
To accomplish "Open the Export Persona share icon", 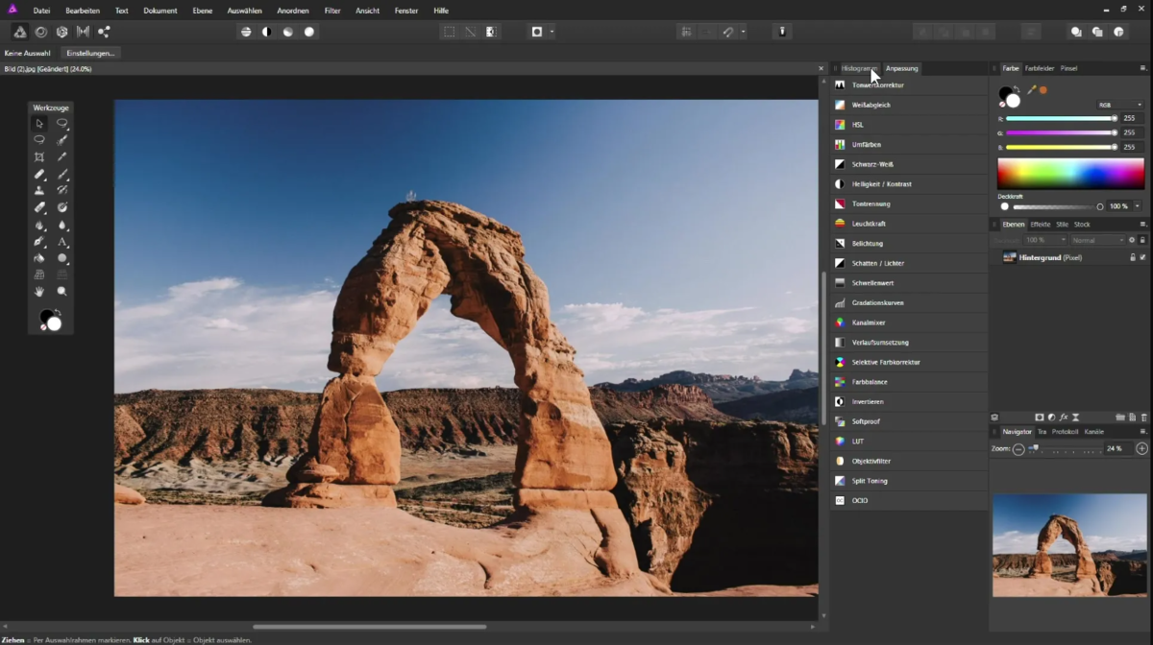I will 104,32.
